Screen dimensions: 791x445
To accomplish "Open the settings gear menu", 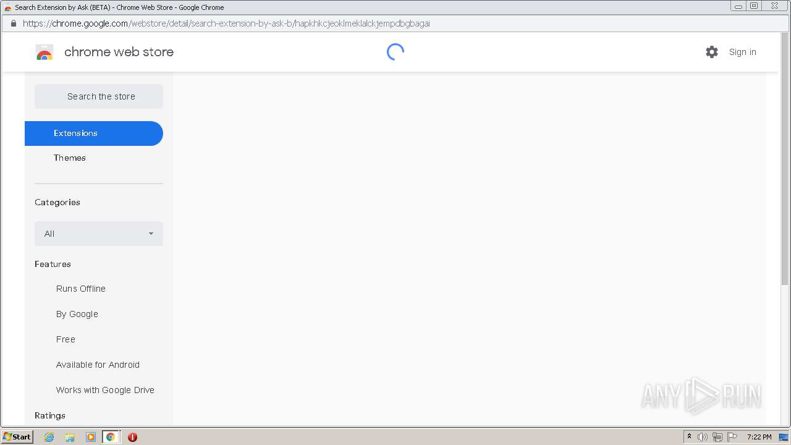I will (x=712, y=52).
